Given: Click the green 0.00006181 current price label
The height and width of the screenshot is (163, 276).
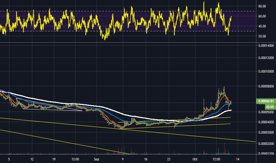Looking at the screenshot, I should click(x=266, y=101).
